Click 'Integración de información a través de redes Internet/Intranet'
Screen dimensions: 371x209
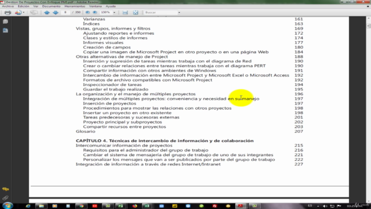point(148,164)
